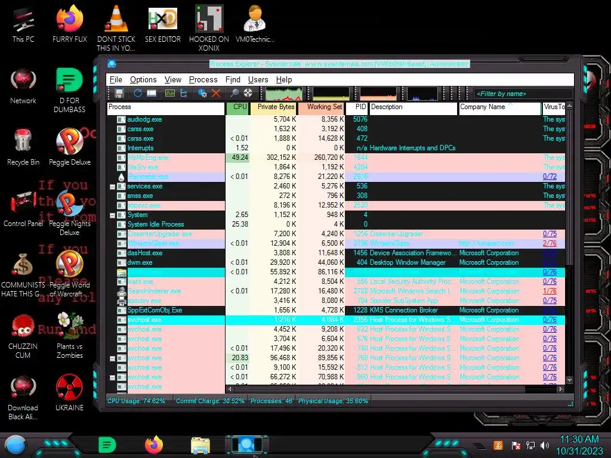
Task: Select the Find Window's Process target icon
Action: (248, 93)
